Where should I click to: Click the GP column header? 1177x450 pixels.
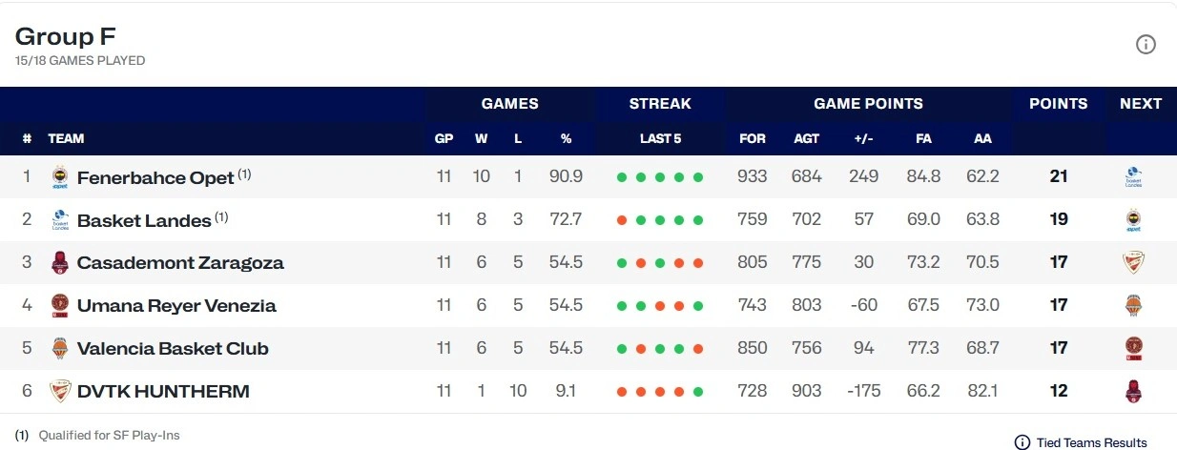[444, 139]
